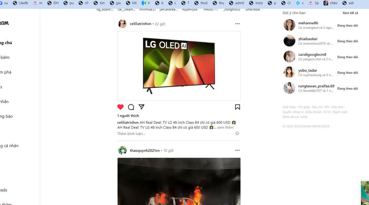Image resolution: width=369 pixels, height=205 pixels.
Task: Open more options for thaoquynh2021vn post
Action: (238, 150)
